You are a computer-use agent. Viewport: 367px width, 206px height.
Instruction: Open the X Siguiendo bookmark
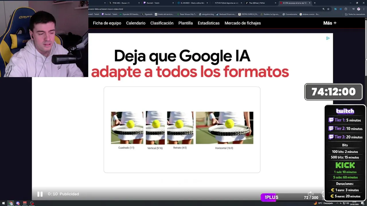pos(147,14)
